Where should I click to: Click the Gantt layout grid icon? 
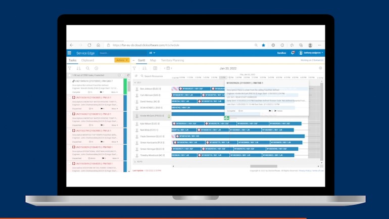click(155, 68)
